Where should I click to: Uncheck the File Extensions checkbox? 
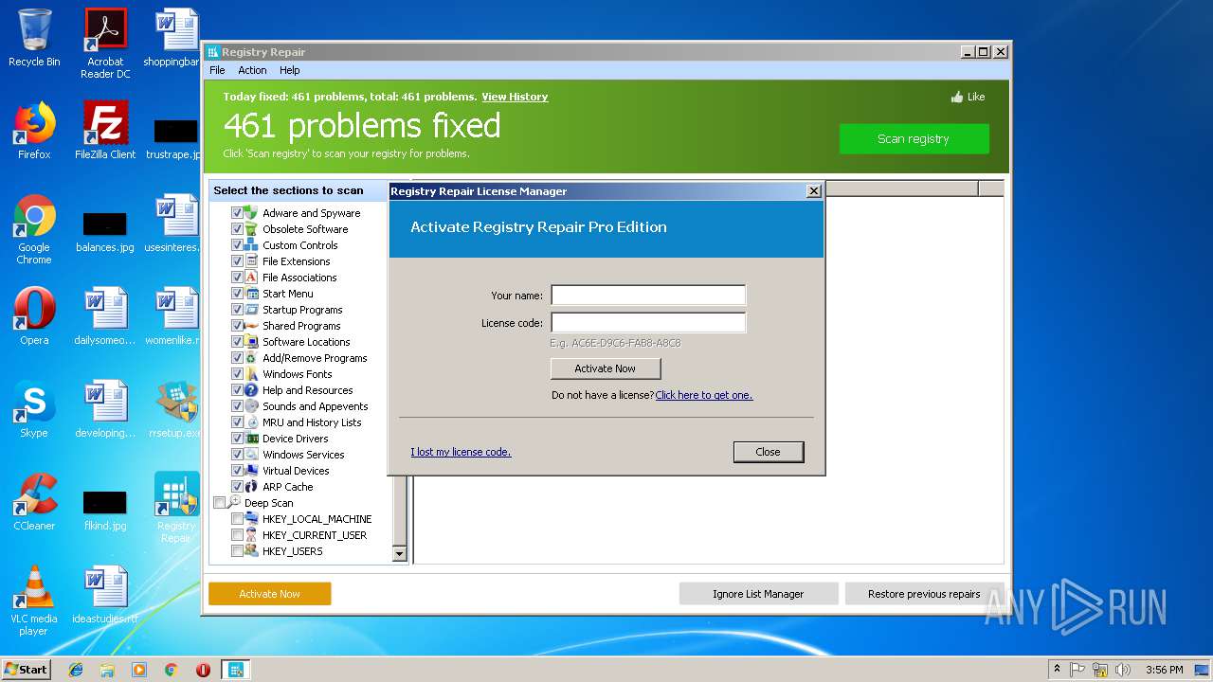click(237, 261)
